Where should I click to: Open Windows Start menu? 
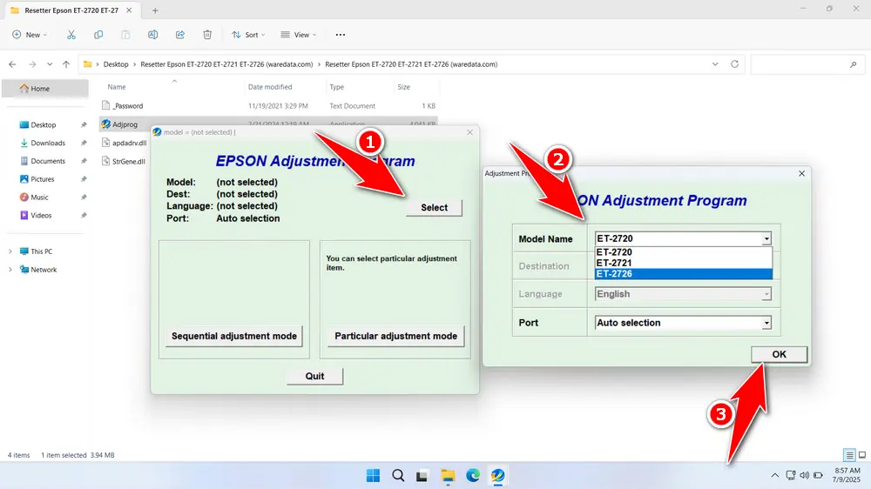click(x=374, y=475)
